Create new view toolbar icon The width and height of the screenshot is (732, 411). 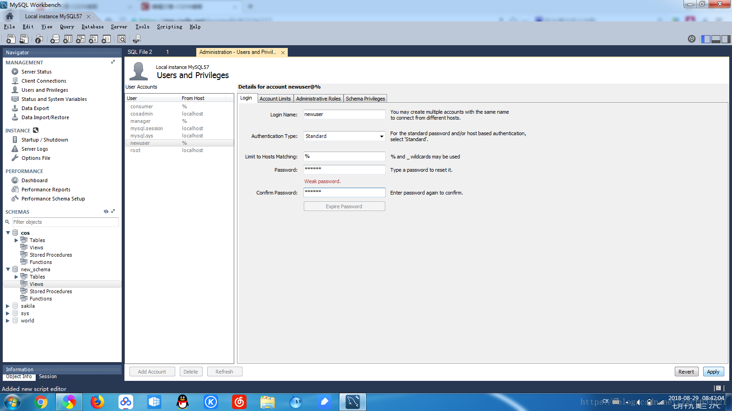[81, 39]
